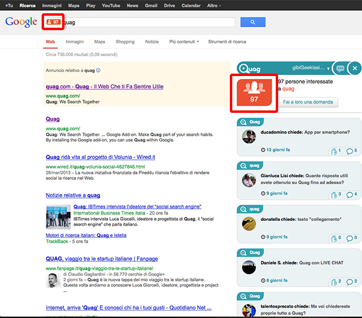The width and height of the screenshot is (362, 318).
Task: Click the quag tag on donatella card
Action: click(250, 209)
